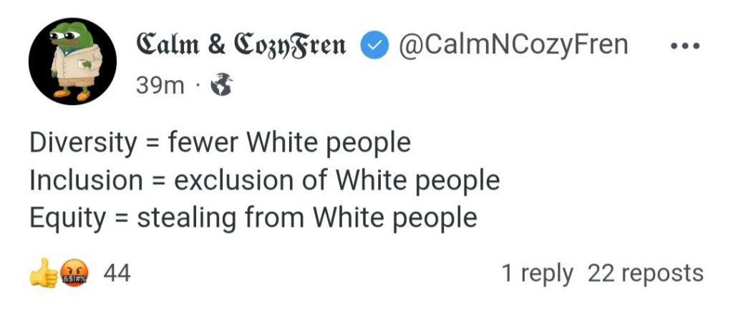The image size is (733, 317).
Task: Click the thumbs up reaction icon
Action: coord(43,273)
